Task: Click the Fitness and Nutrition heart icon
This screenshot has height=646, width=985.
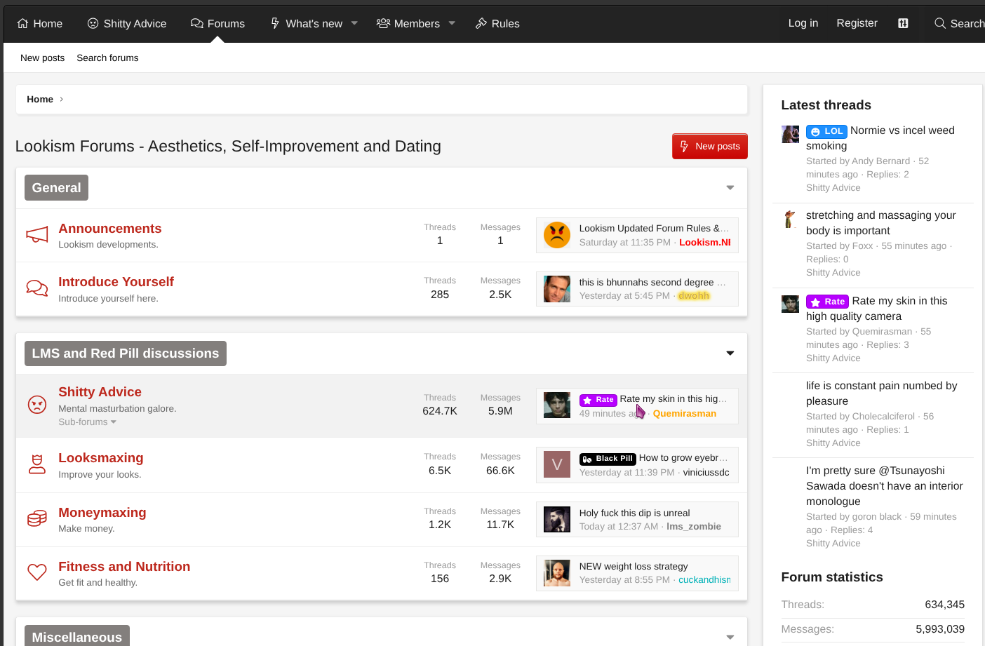Action: 37,572
